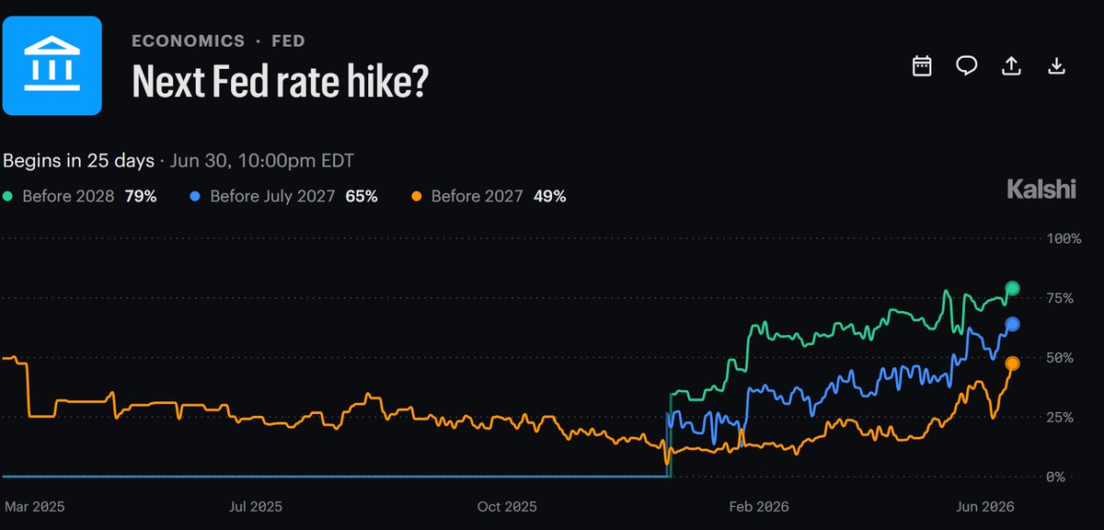The height and width of the screenshot is (530, 1104).
Task: Click the 'Next Fed rate hike?' title
Action: click(281, 82)
